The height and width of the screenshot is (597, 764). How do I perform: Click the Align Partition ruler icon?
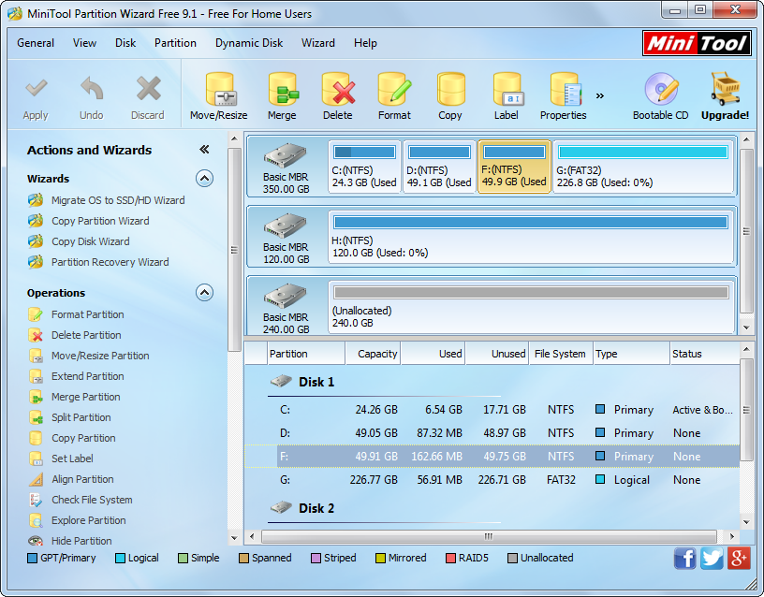[x=36, y=479]
